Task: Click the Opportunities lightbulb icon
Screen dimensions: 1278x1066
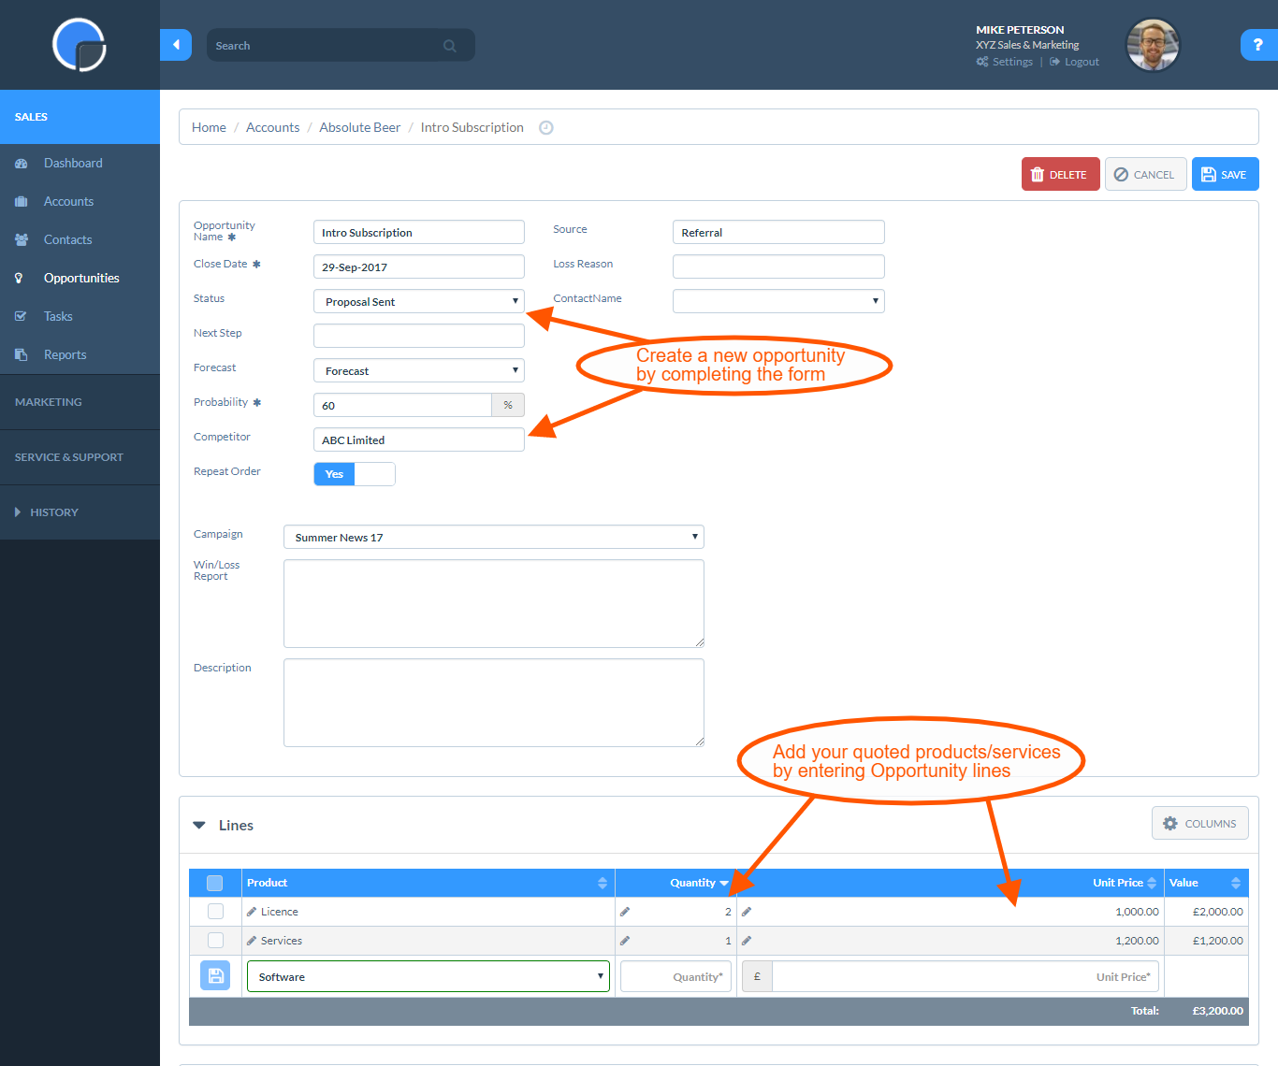Action: coord(19,279)
